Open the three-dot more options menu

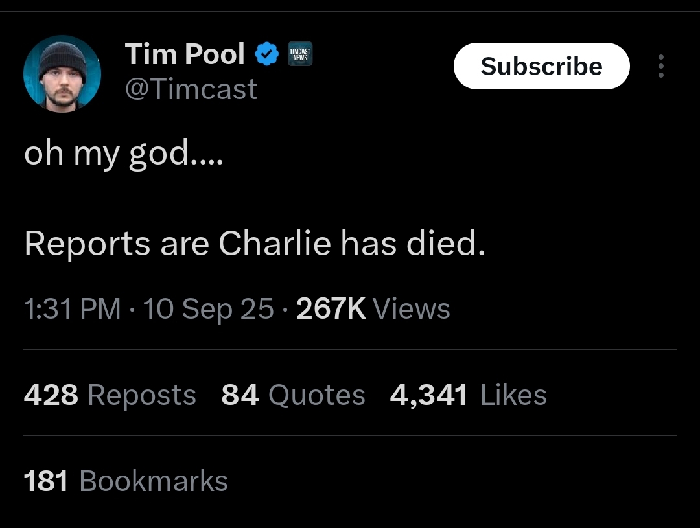click(x=660, y=66)
